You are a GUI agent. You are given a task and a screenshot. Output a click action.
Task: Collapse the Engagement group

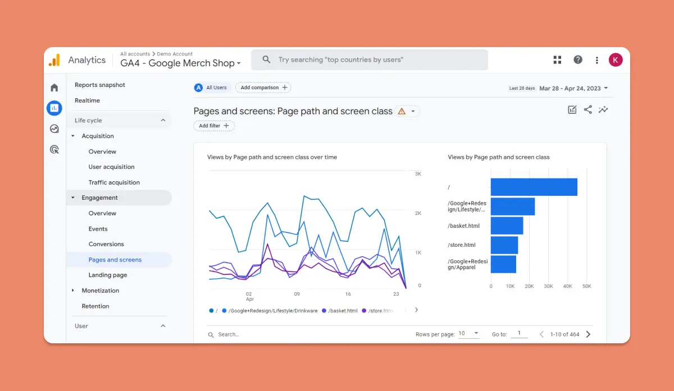73,198
